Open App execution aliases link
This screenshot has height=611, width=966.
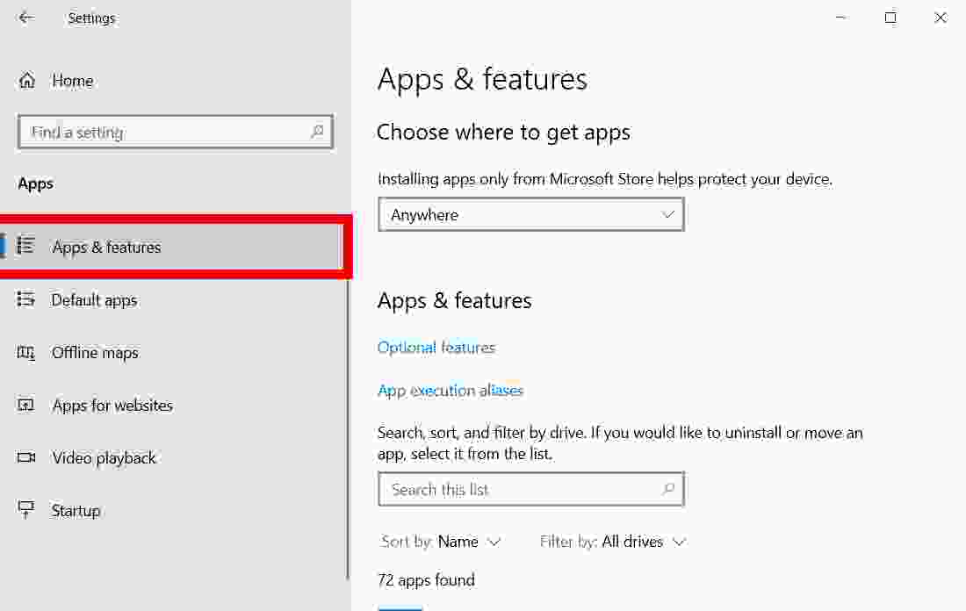tap(451, 391)
